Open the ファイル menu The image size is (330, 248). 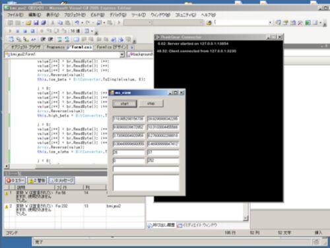(x=15, y=15)
